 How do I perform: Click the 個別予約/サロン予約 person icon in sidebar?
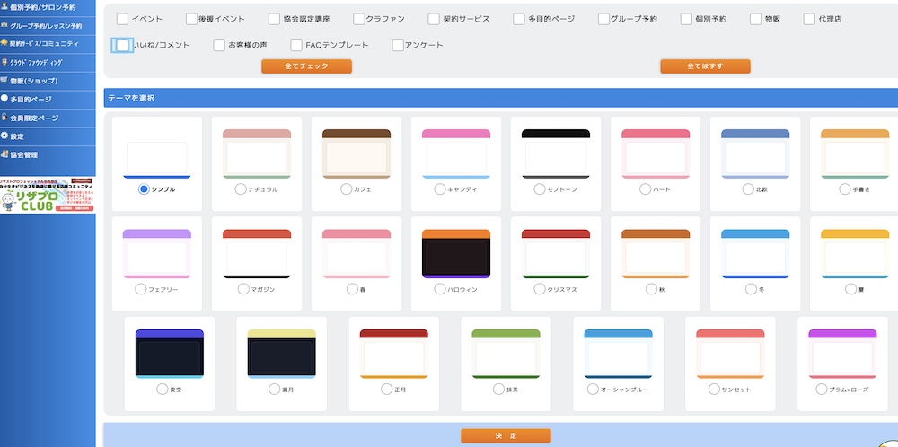pyautogui.click(x=4, y=7)
